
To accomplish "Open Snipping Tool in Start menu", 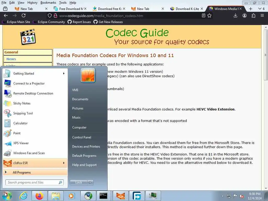I will [35, 113].
